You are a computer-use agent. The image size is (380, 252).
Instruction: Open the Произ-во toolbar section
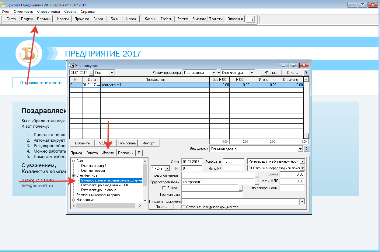click(x=82, y=19)
